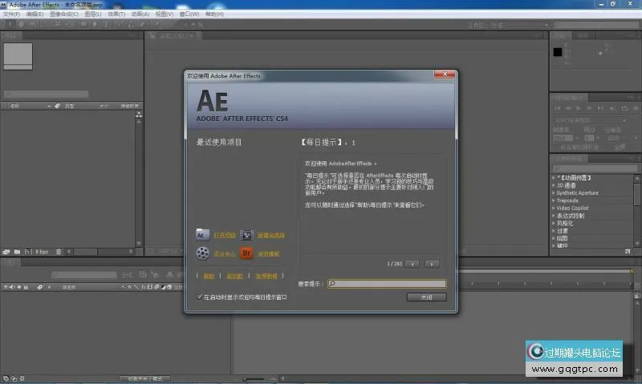Click the audio switch in timeline header

click(12, 287)
